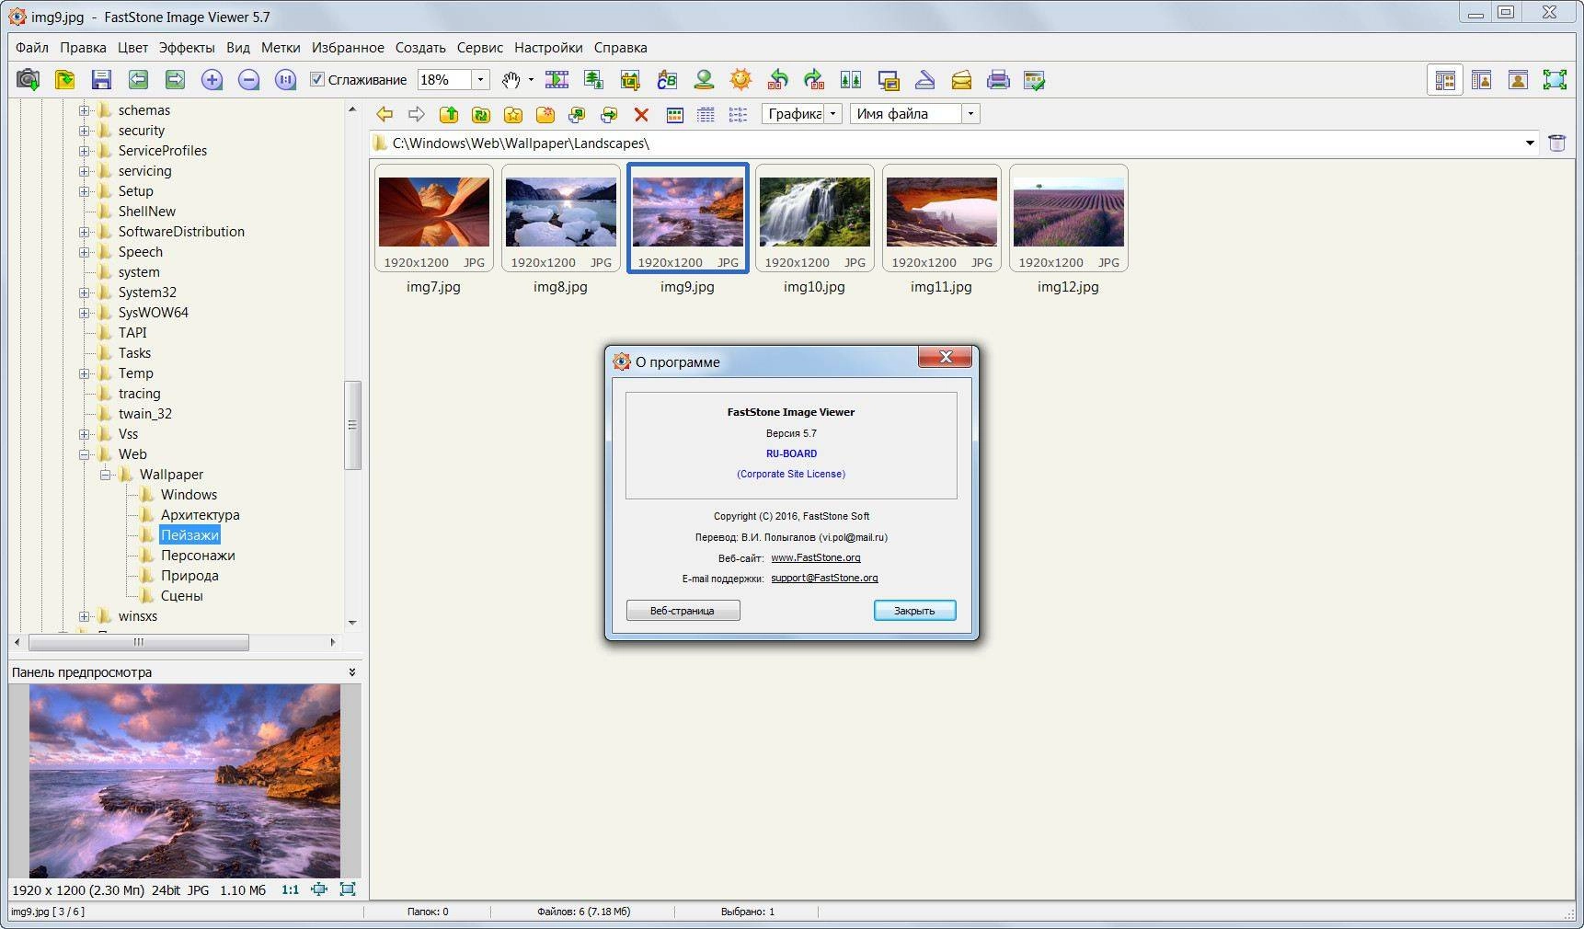Open the Справка menu
The width and height of the screenshot is (1584, 929).
click(x=621, y=48)
